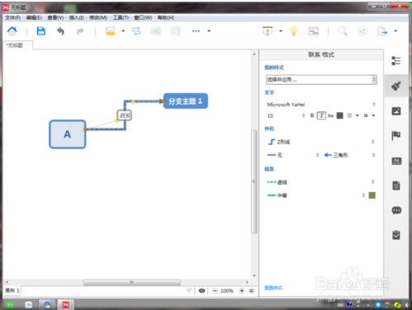Open the text alignment dropdown
The width and height of the screenshot is (412, 310).
353,115
